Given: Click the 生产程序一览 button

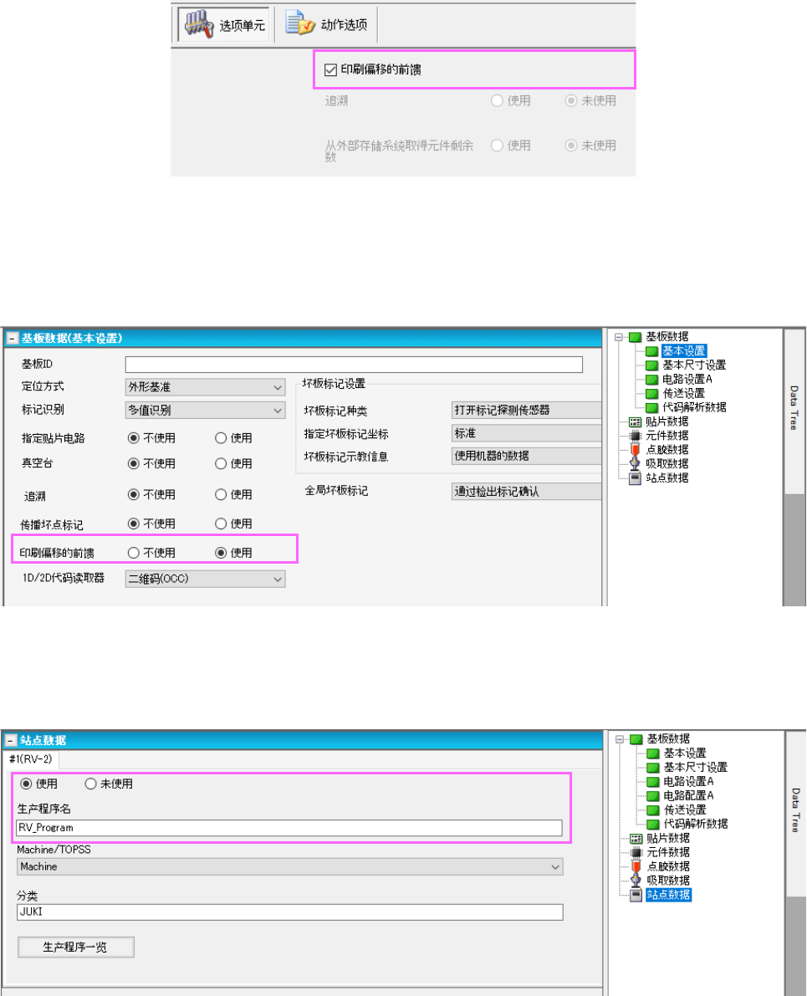Looking at the screenshot, I should tap(75, 947).
